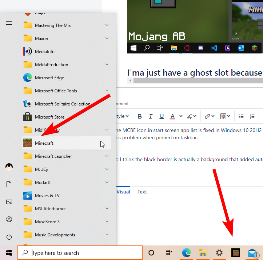Image resolution: width=263 pixels, height=260 pixels.
Task: Open Microsoft Solitaire Collection app
Action: click(x=62, y=104)
